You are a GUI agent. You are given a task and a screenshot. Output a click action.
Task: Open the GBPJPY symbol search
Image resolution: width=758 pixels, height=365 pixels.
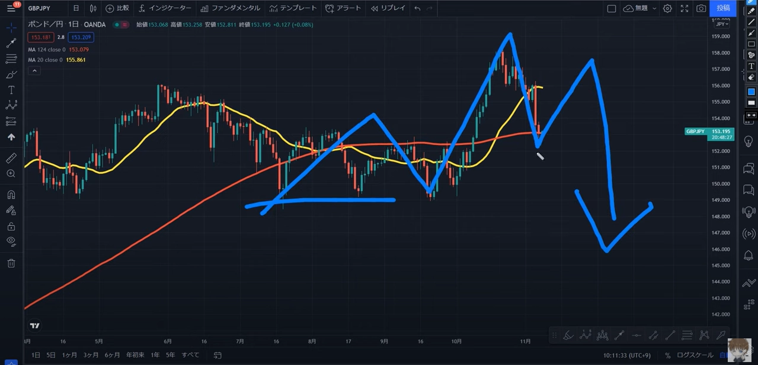pyautogui.click(x=39, y=8)
